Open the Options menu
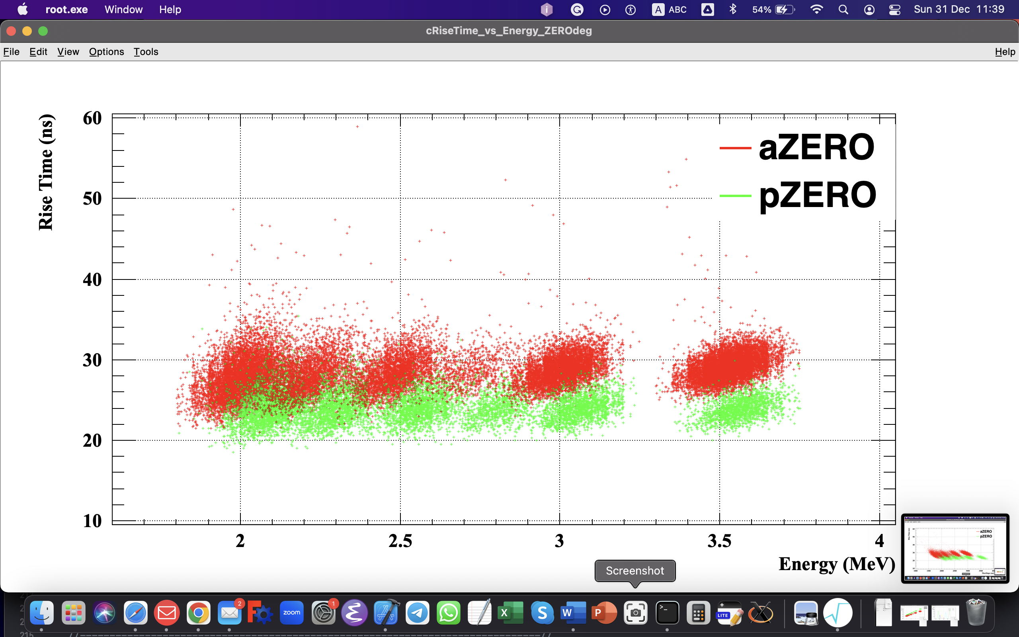This screenshot has height=637, width=1019. [106, 52]
